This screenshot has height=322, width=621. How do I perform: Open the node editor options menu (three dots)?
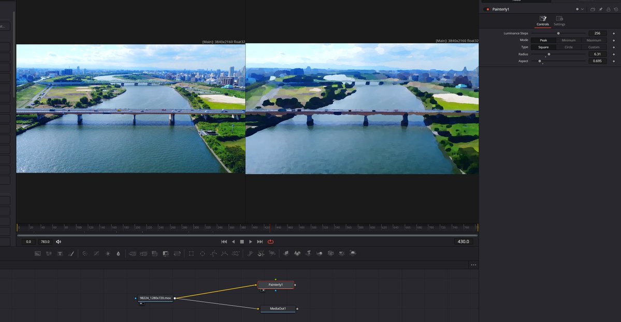473,265
